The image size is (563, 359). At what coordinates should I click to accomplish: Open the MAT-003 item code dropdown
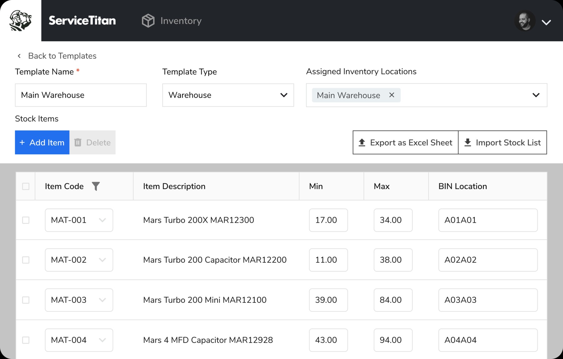click(79, 300)
